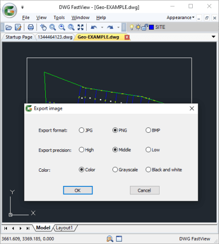The width and height of the screenshot is (219, 244).
Task: Click Cancel in Export image dialog
Action: point(145,190)
